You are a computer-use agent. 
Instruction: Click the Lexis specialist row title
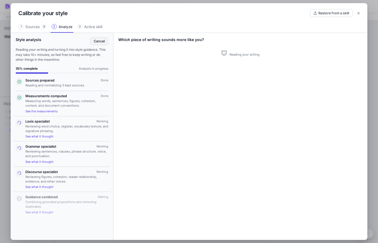point(38,122)
